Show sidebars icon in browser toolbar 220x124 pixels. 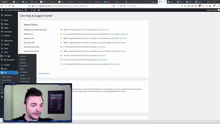192,6
